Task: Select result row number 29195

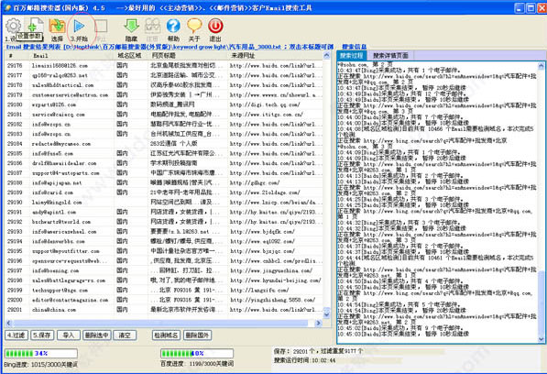Action: coord(164,251)
